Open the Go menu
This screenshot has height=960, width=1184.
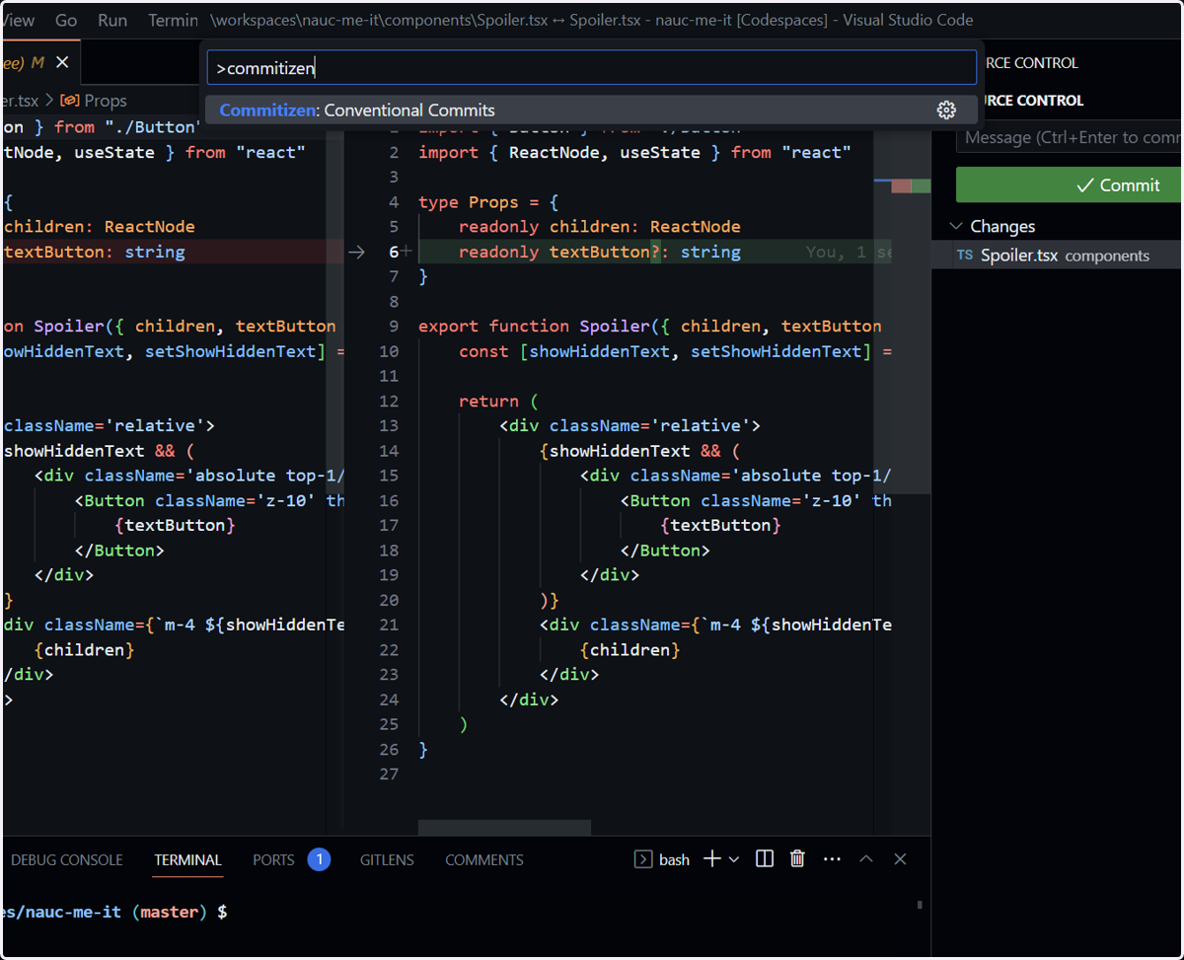coord(66,20)
